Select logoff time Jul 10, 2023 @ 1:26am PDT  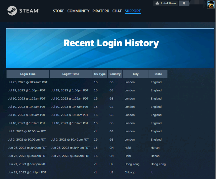pos(70,99)
